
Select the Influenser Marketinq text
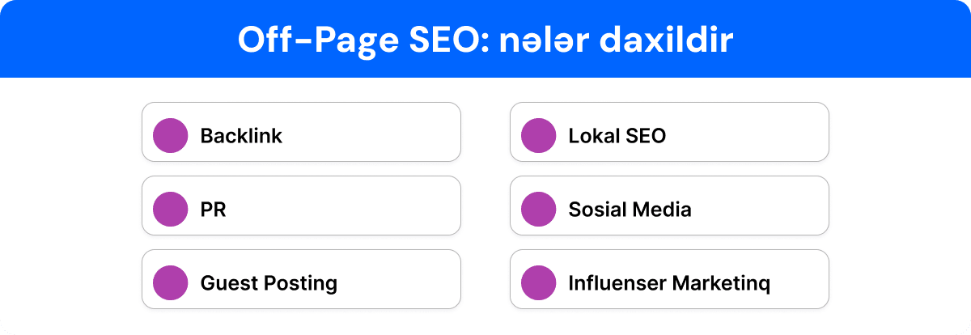tap(669, 283)
